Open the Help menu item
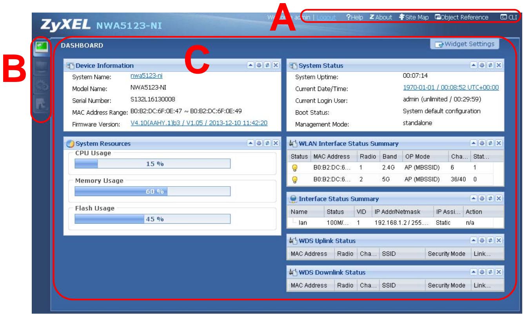This screenshot has width=523, height=314. (x=354, y=17)
